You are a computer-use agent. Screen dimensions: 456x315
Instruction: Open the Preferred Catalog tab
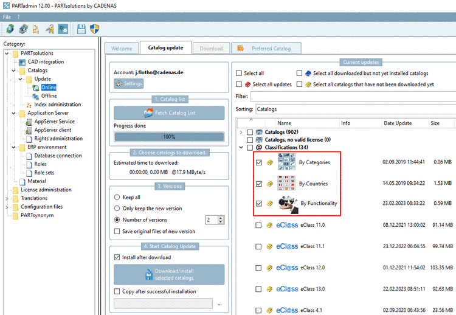(266, 48)
